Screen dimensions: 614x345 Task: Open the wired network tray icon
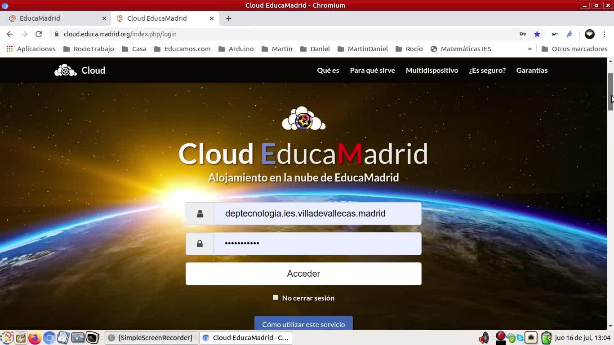click(x=531, y=338)
